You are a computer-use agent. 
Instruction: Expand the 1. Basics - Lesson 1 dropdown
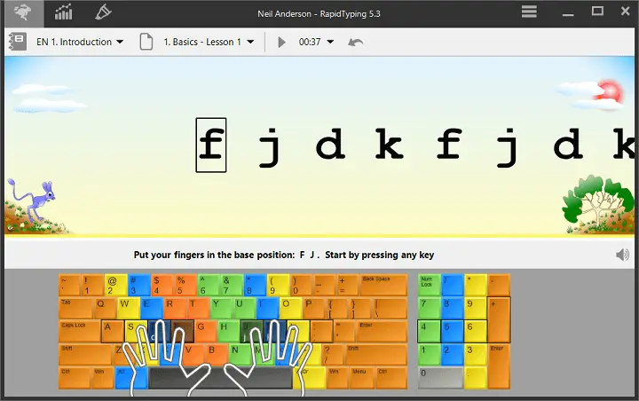tap(209, 42)
